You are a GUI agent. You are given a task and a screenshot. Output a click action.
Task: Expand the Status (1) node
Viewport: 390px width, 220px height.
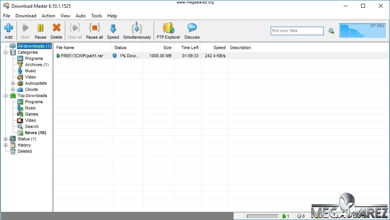pos(5,139)
